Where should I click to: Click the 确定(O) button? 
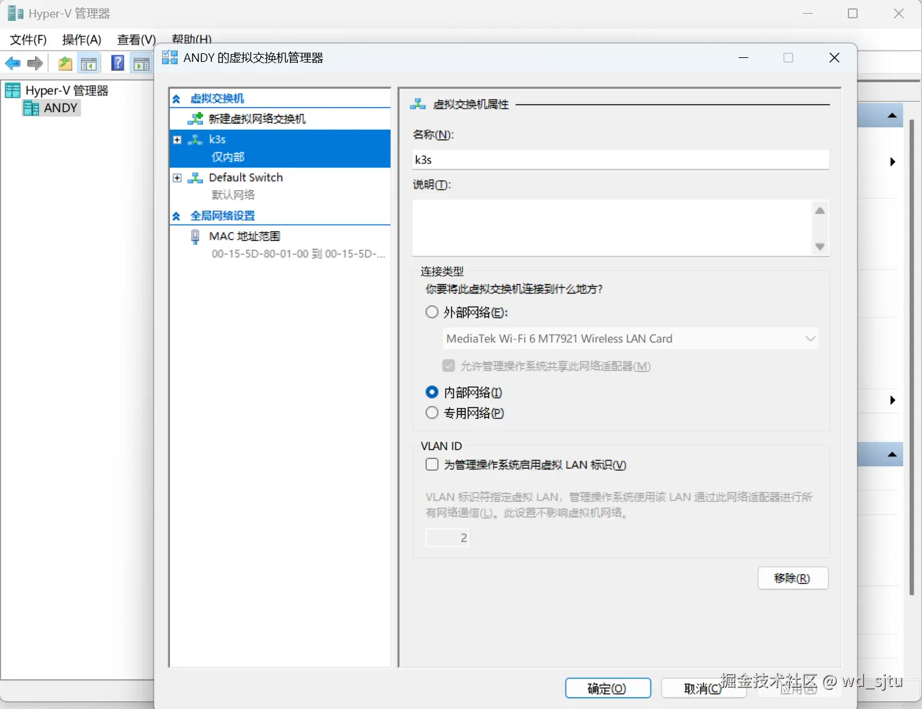(x=608, y=688)
